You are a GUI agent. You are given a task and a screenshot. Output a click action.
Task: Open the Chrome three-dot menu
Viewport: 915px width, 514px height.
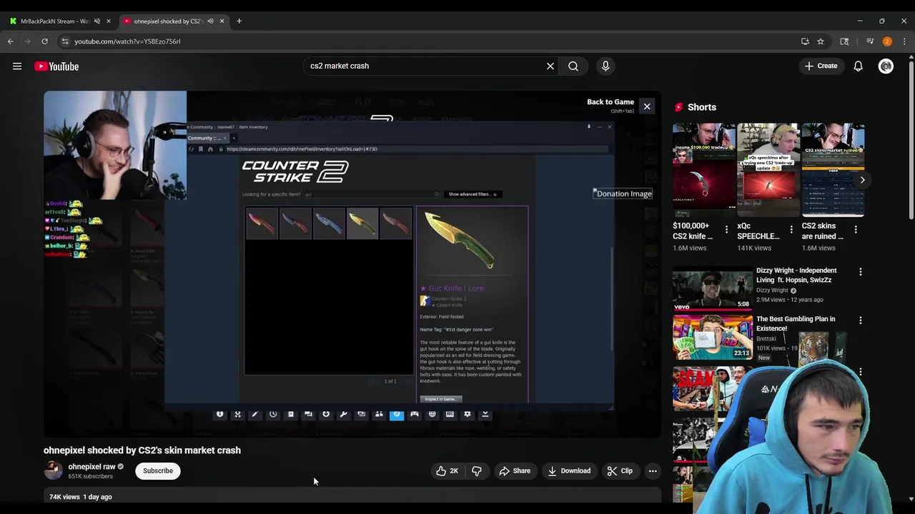pos(904,41)
